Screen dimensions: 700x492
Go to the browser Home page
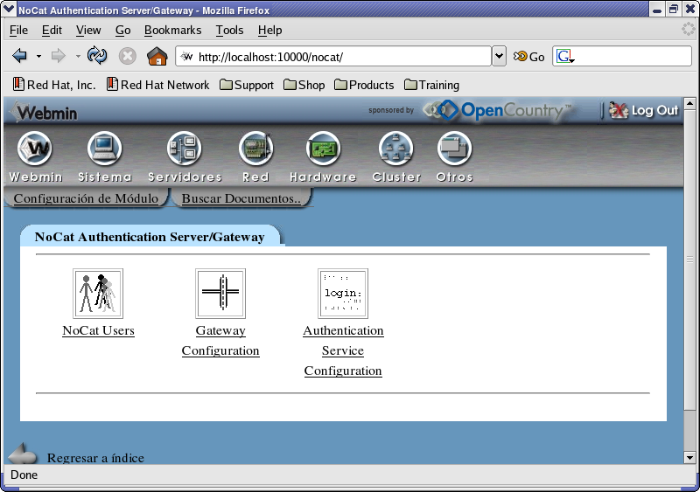click(x=157, y=56)
